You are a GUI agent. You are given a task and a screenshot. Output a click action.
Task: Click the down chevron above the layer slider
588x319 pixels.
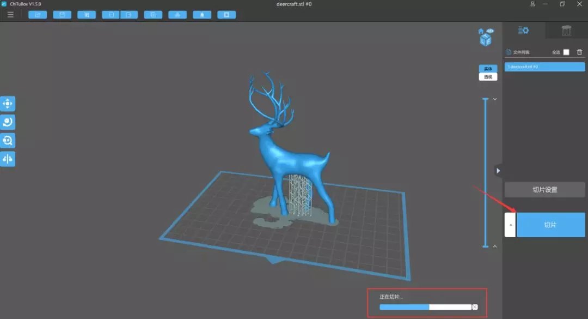494,99
